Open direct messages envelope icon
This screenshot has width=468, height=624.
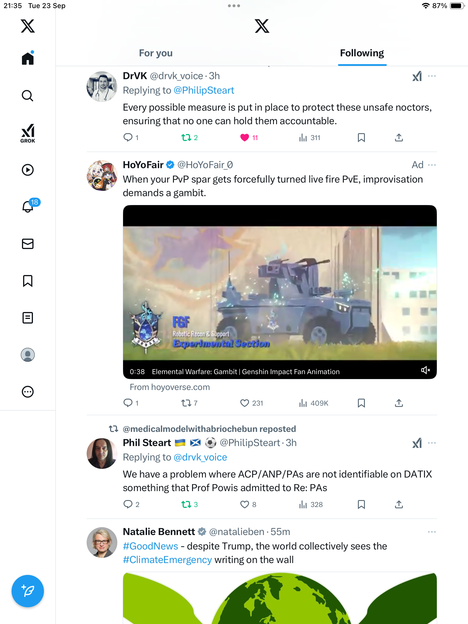point(28,244)
